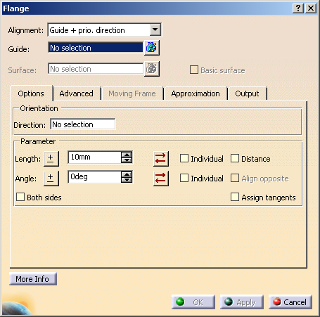Decrease Angle value with down spinner arrow
Image resolution: width=320 pixels, height=317 pixels.
coord(127,180)
